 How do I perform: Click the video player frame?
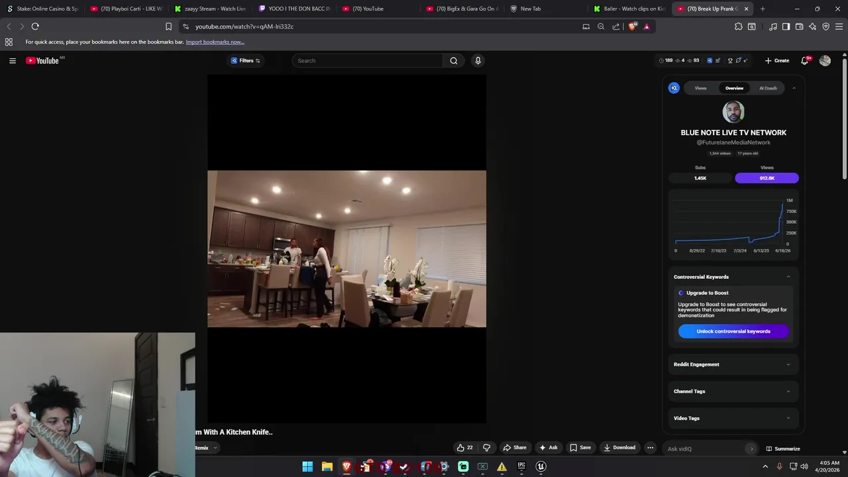(x=346, y=248)
